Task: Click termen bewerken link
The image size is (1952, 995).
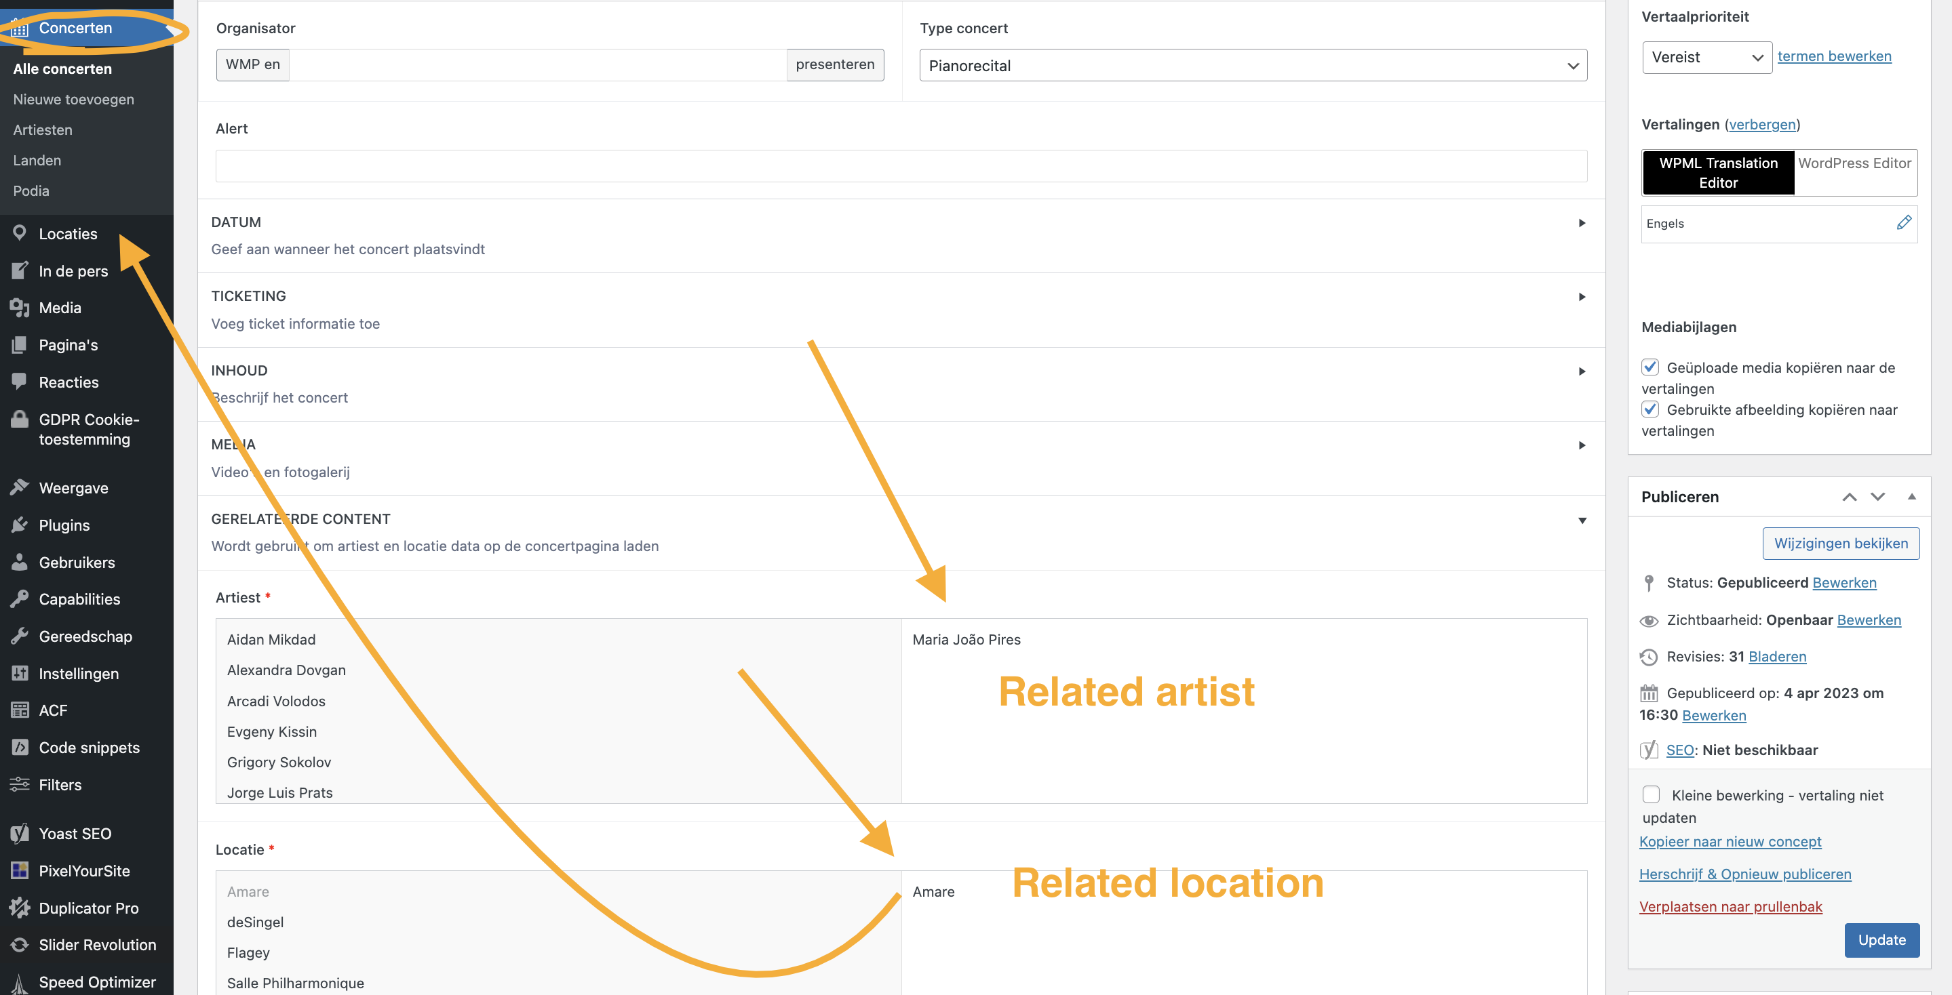Action: point(1834,56)
